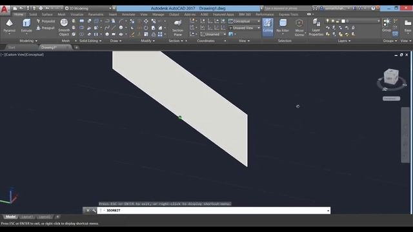Open Layer Properties manager
Viewport: 413px width, 232px height.
coord(316,27)
